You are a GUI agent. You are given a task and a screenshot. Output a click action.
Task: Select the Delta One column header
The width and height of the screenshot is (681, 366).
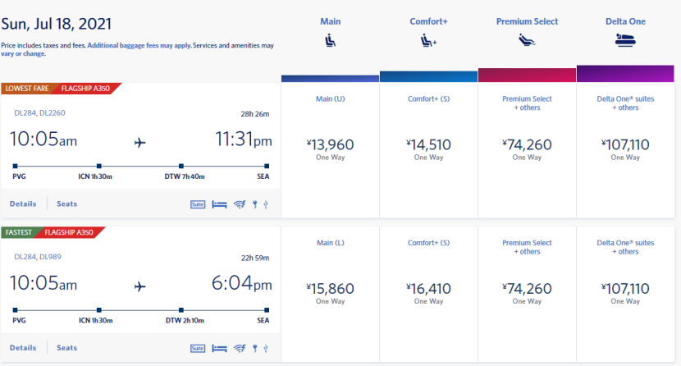point(625,21)
